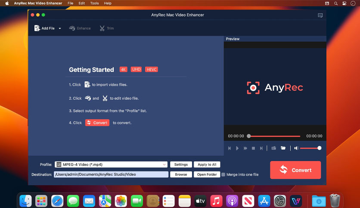Click the UHD badge

(136, 70)
